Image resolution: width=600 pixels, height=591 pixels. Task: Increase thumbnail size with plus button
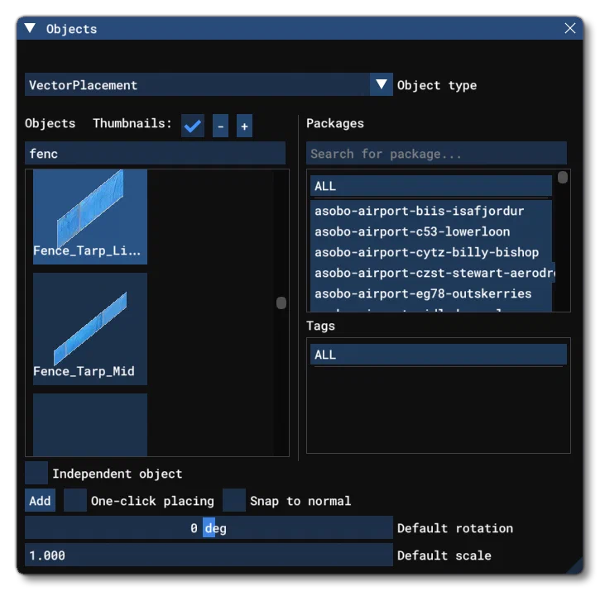(x=244, y=126)
